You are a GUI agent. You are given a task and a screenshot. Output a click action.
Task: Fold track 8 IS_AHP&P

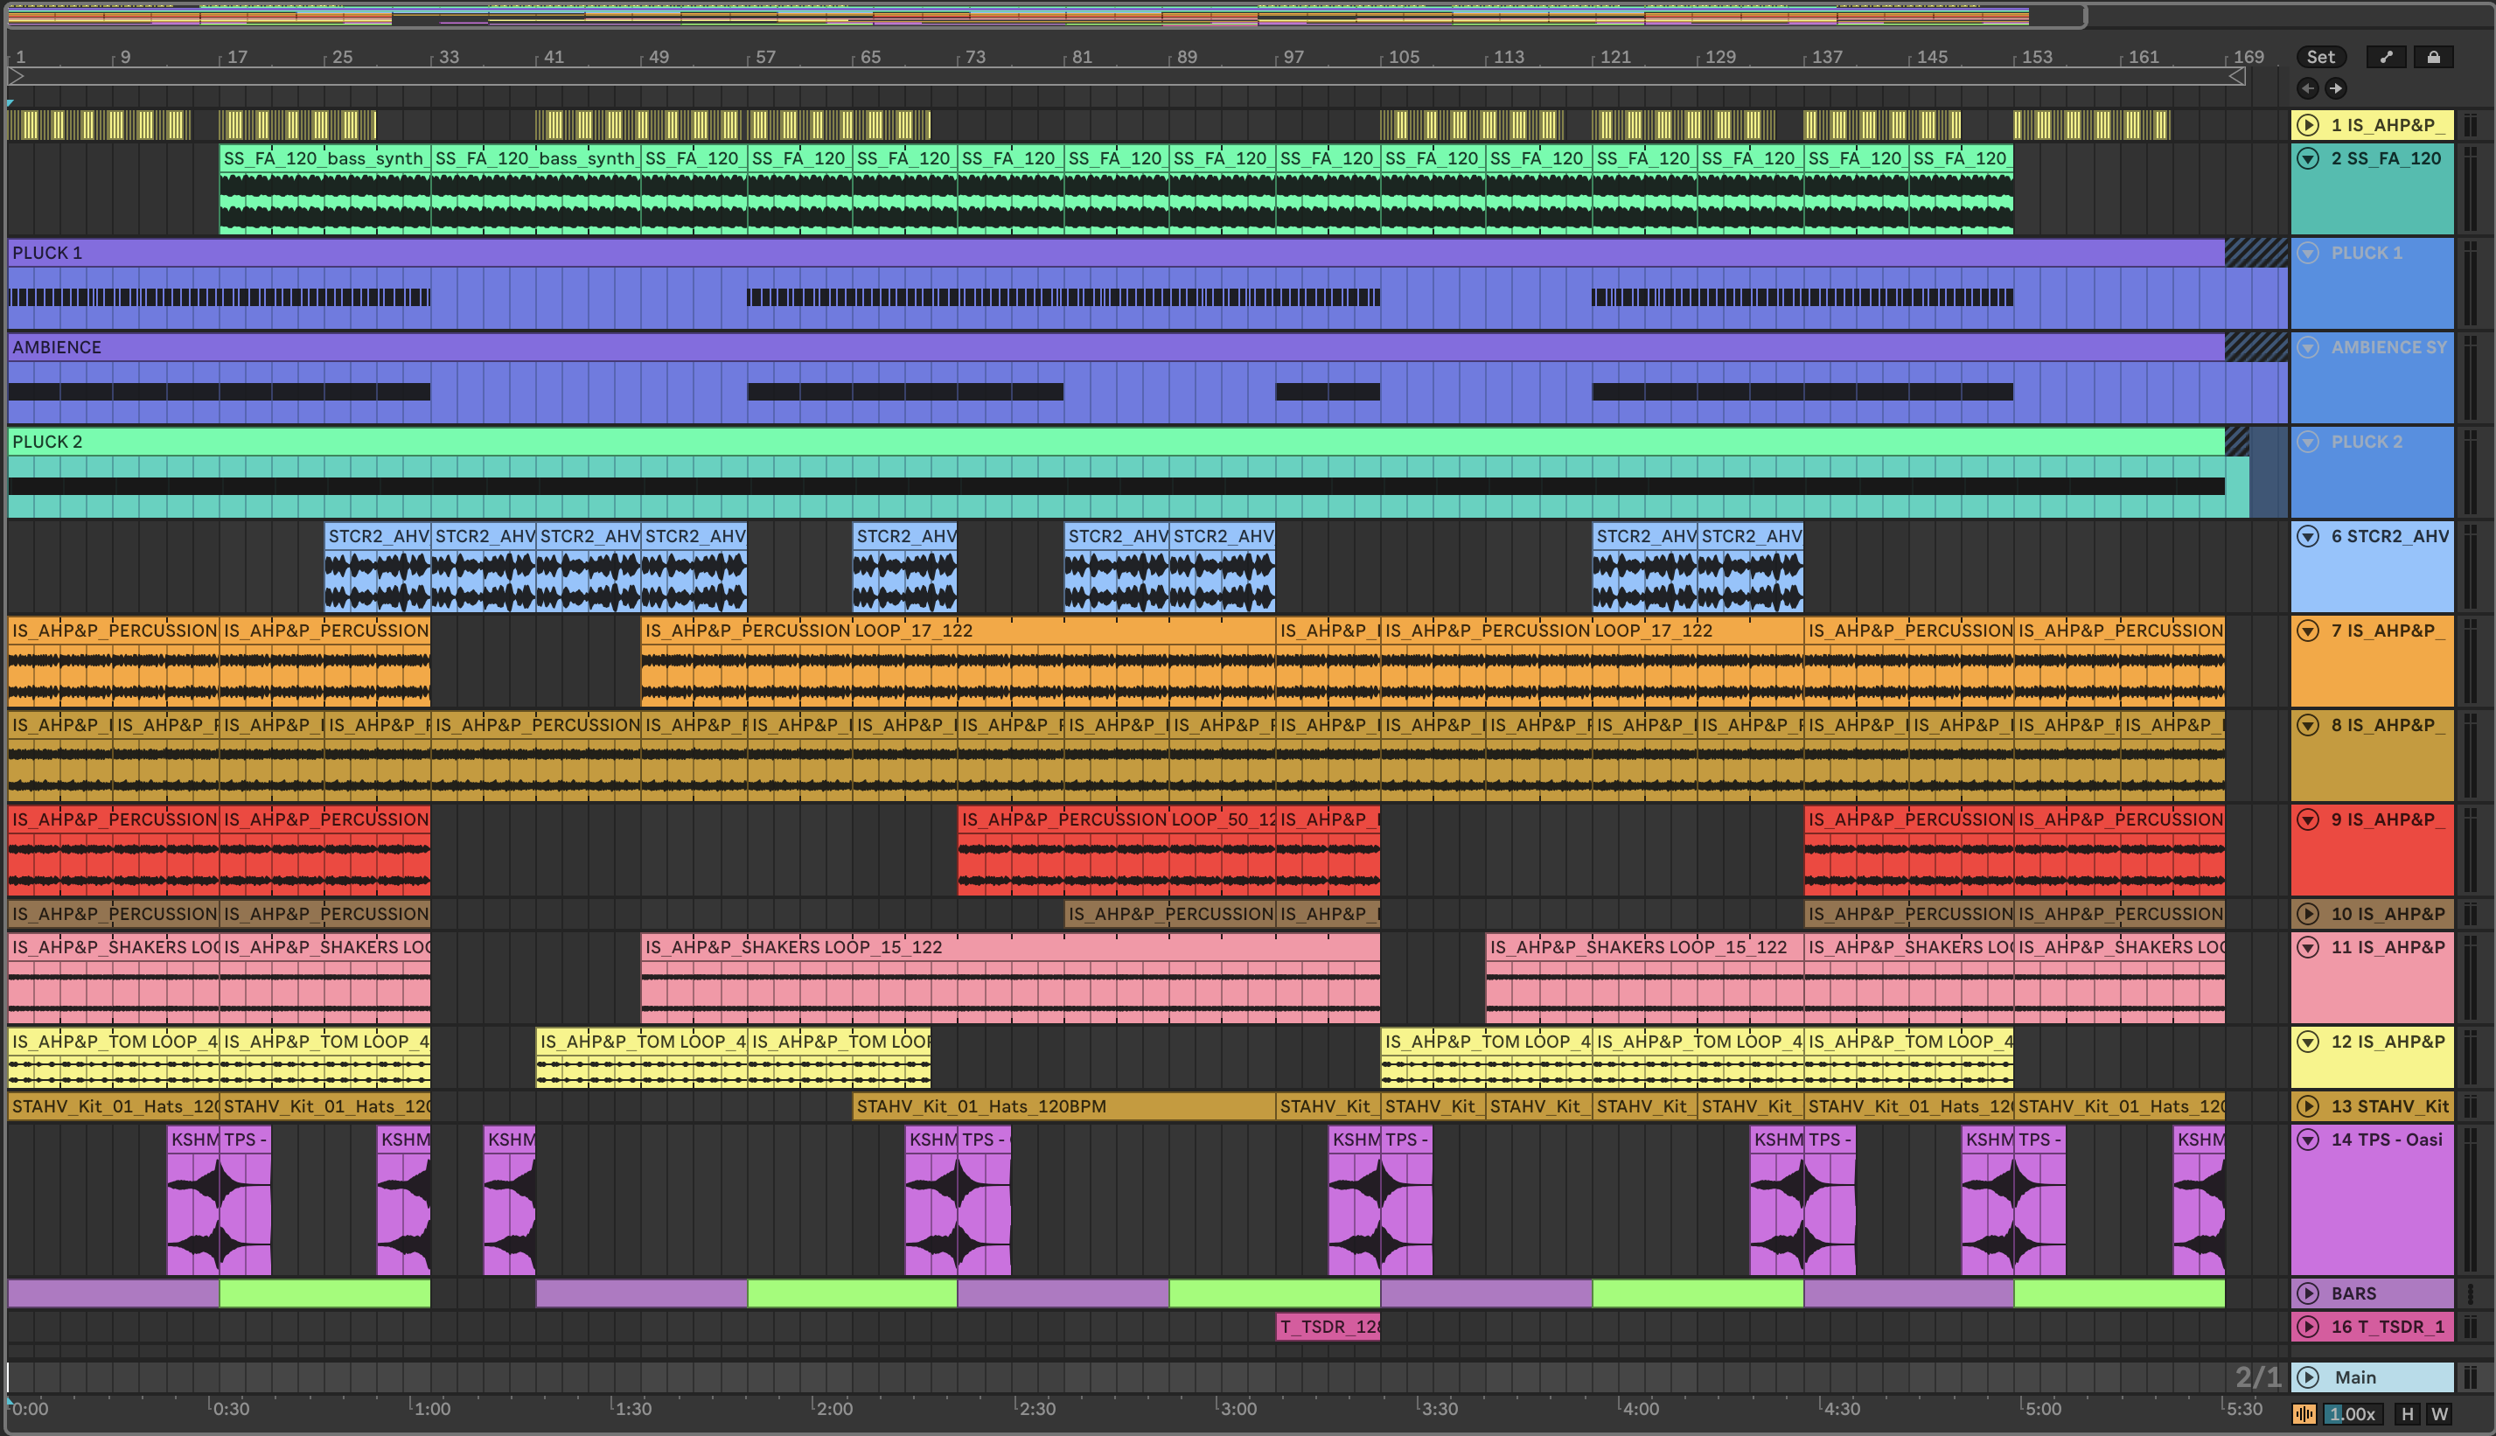point(2308,725)
